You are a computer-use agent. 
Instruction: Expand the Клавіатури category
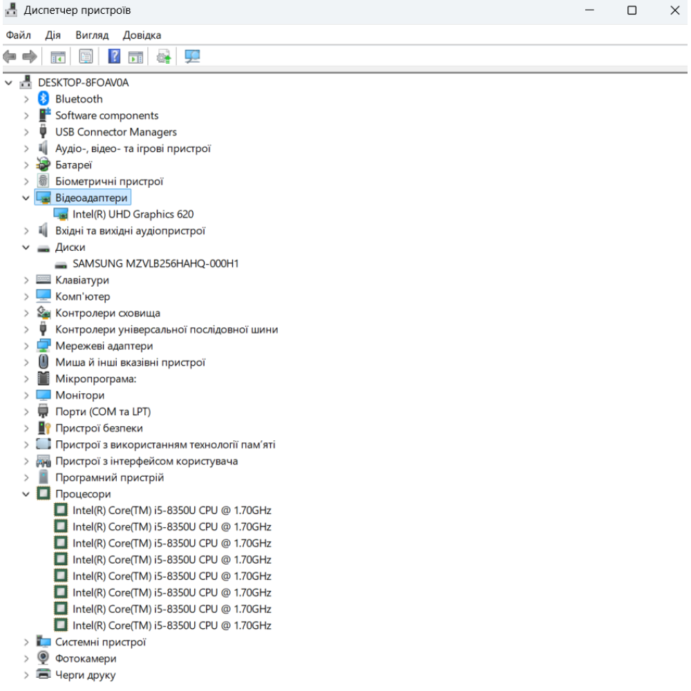[x=26, y=280]
